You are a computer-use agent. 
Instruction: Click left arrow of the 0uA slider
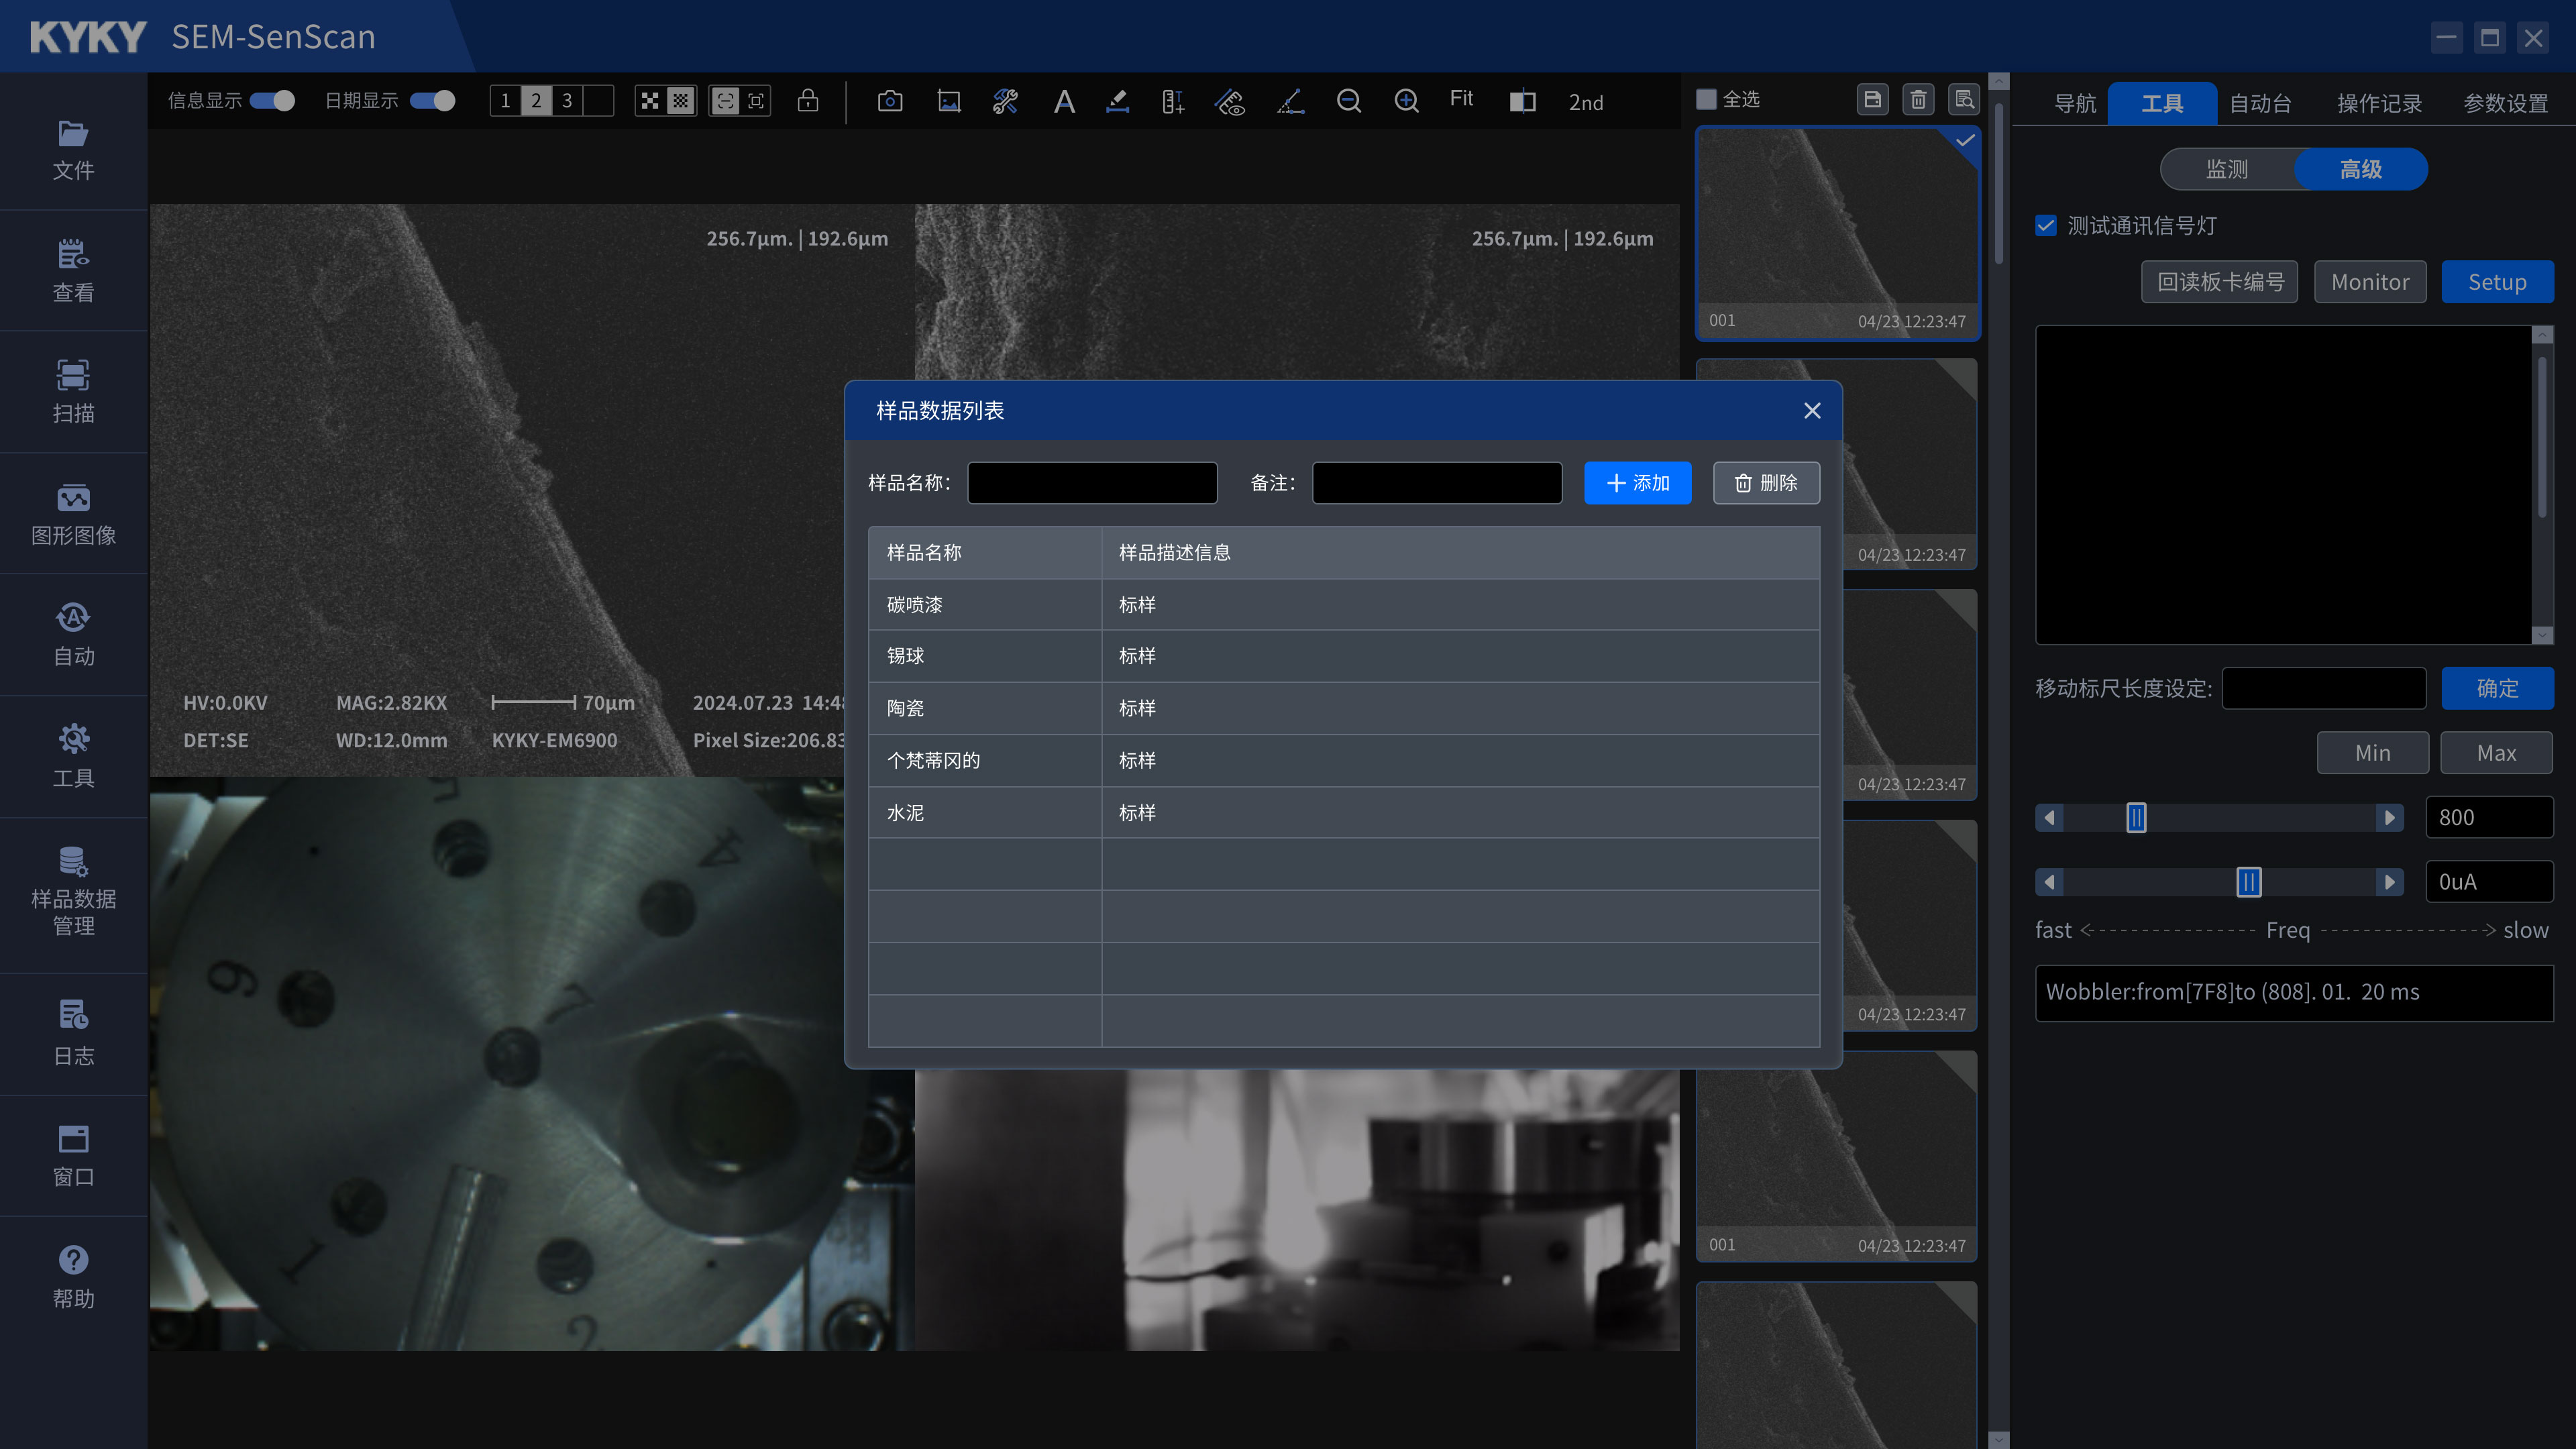tap(2049, 882)
